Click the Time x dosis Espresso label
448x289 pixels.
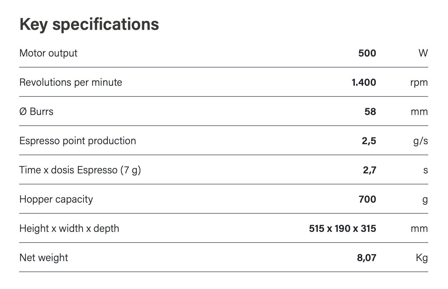click(80, 170)
